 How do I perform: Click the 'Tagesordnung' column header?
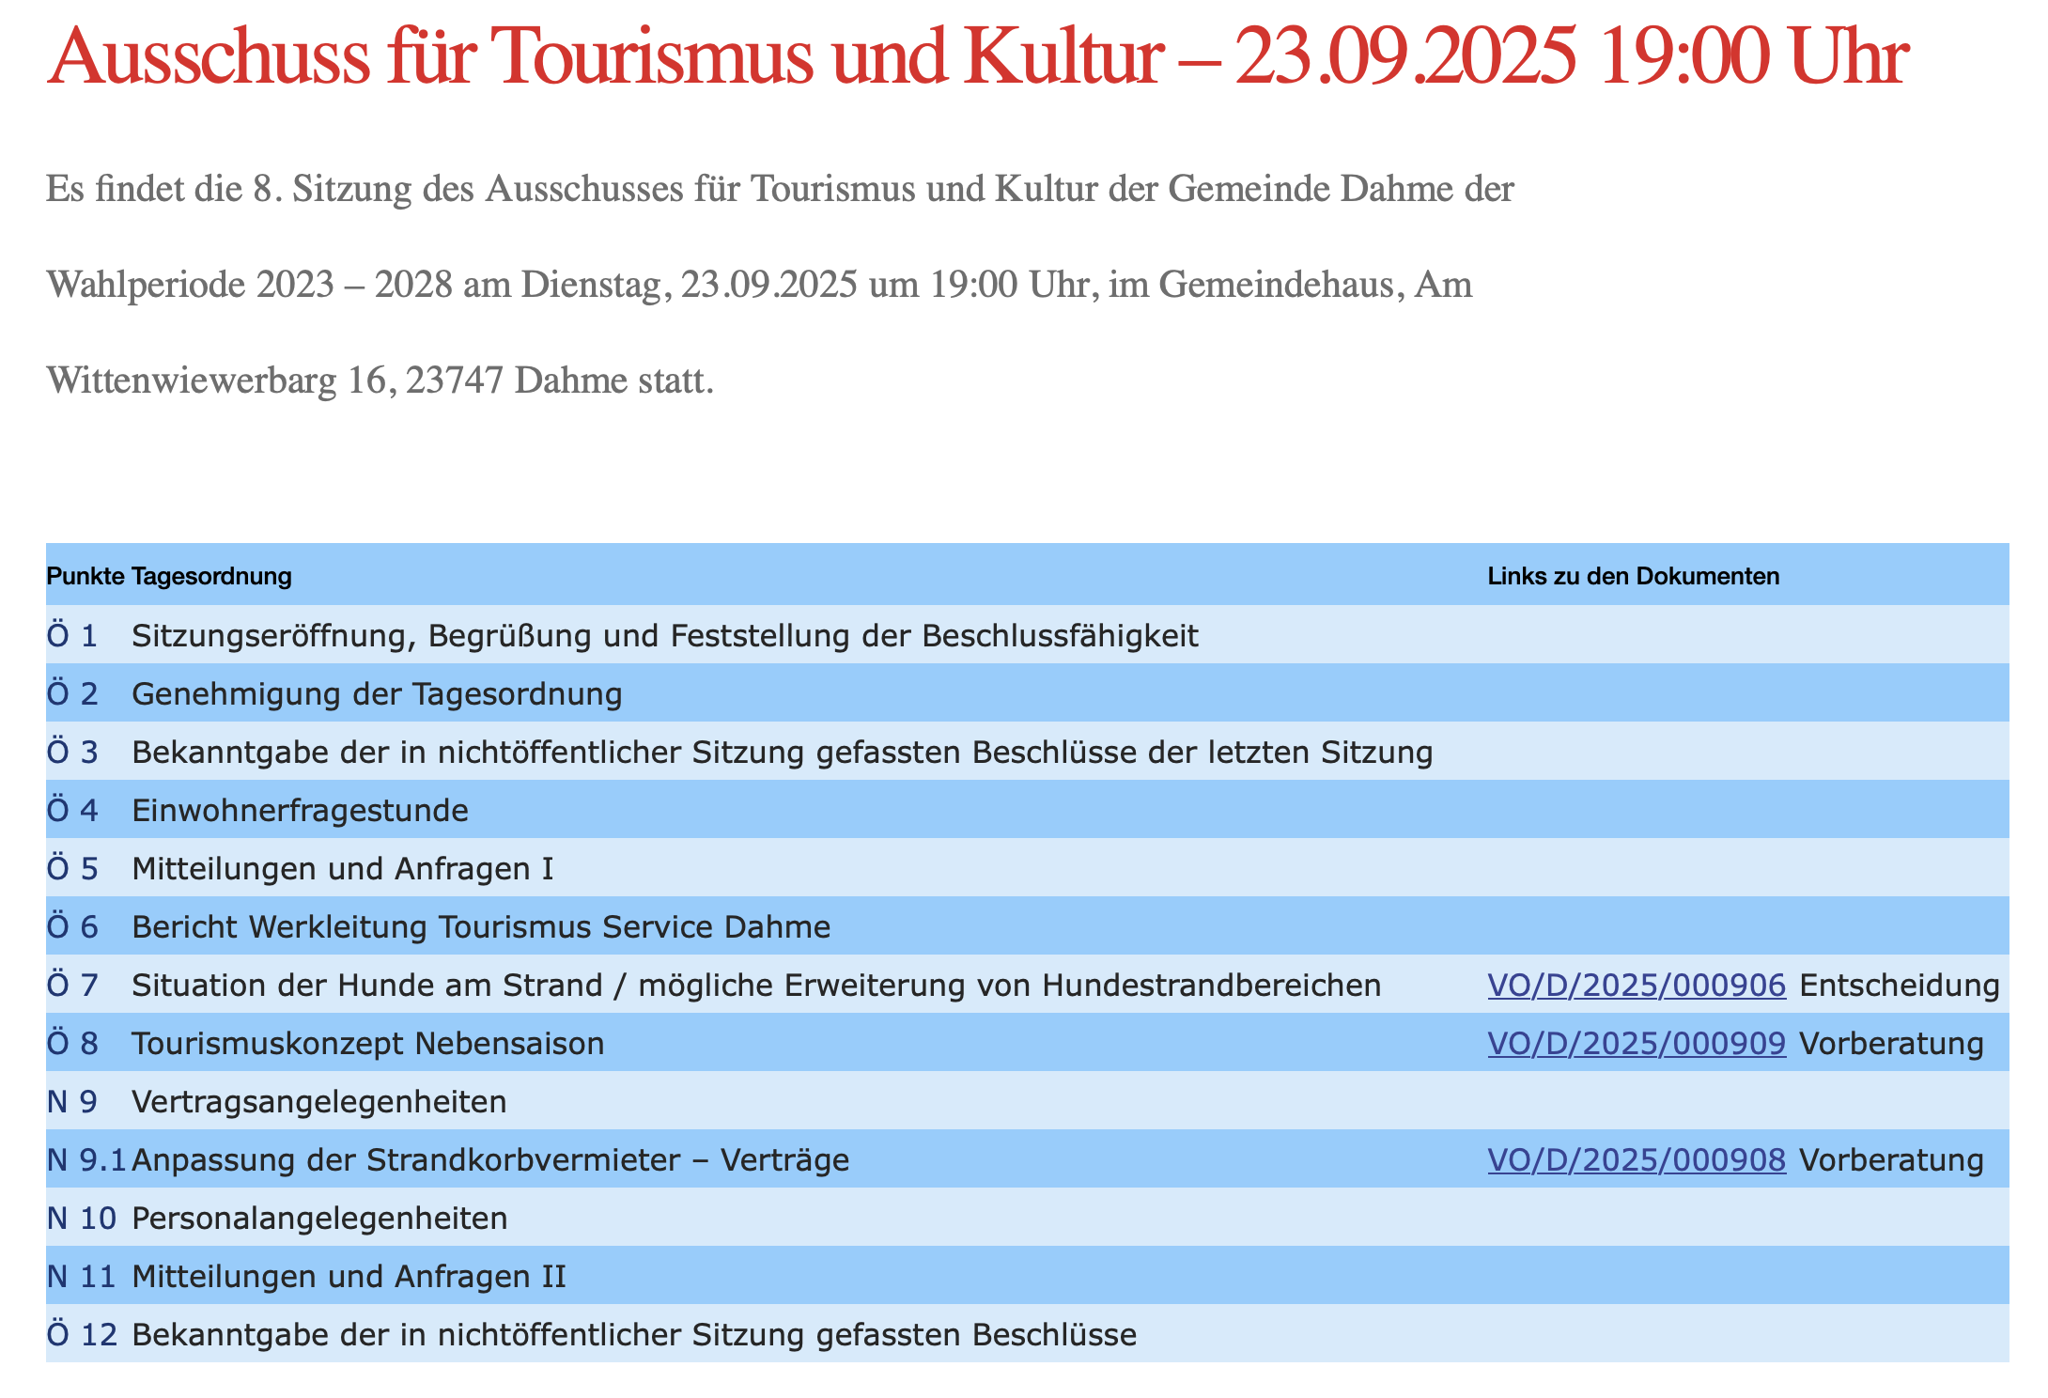[x=211, y=576]
